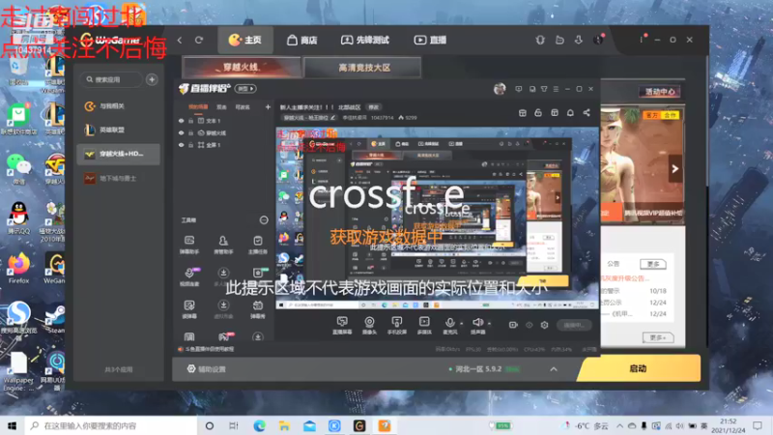Toggle visibility of 全屏 1 source

click(181, 145)
